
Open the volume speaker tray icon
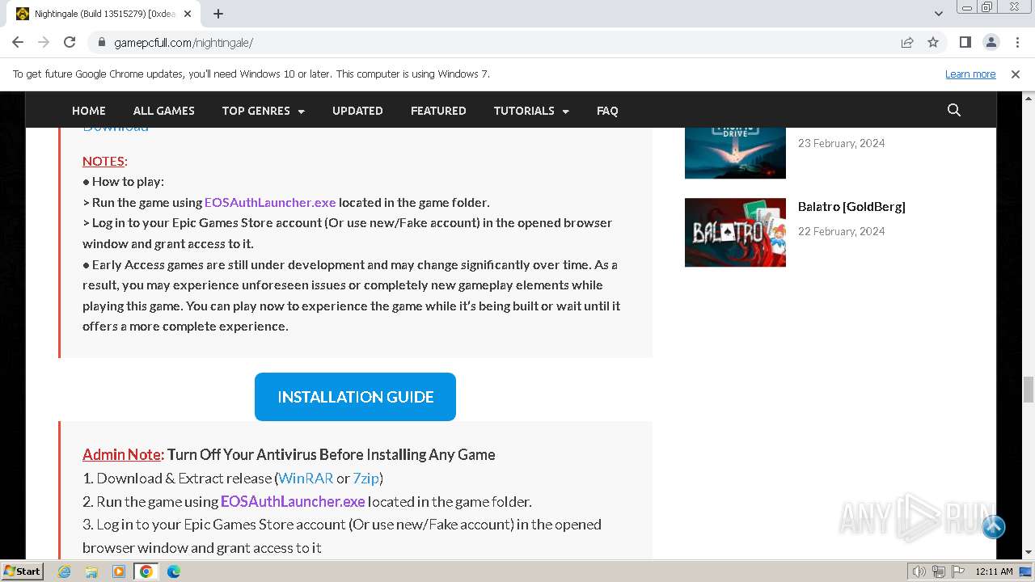point(919,571)
